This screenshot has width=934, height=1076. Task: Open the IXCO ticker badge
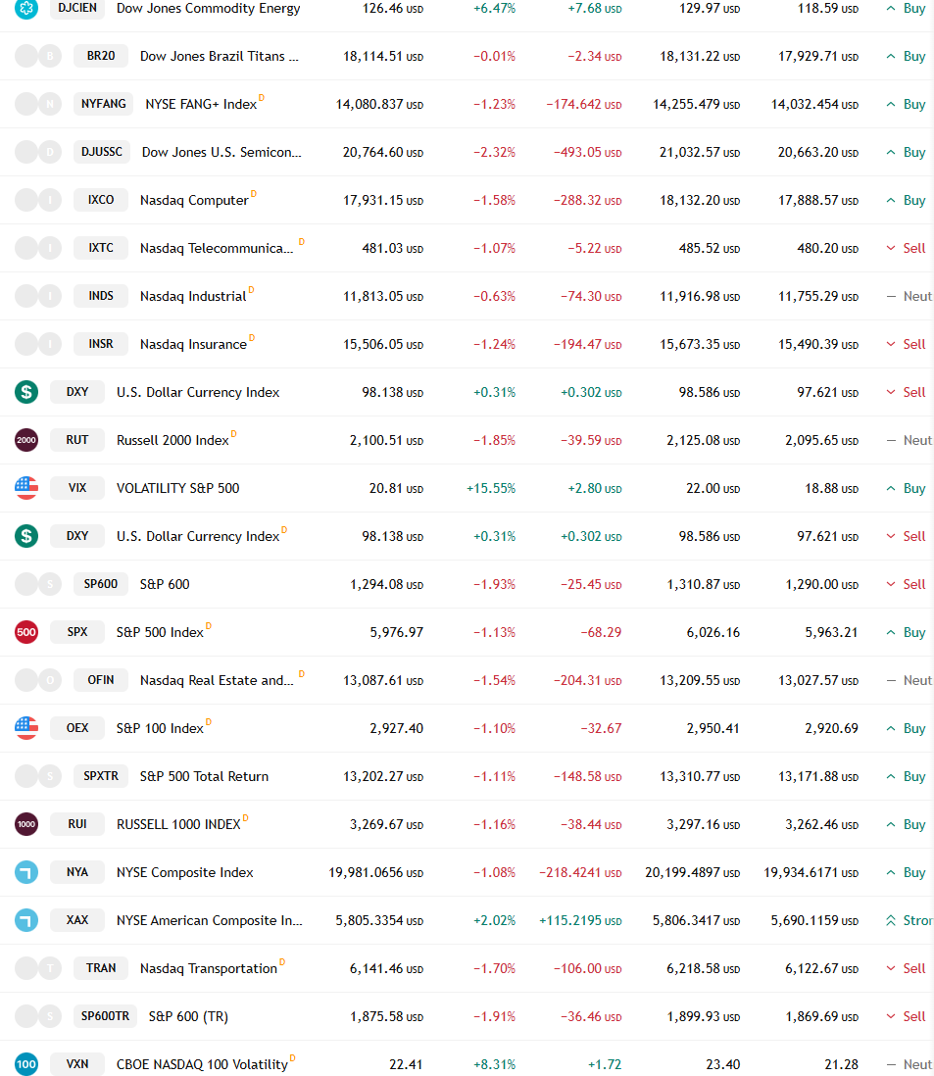(101, 200)
